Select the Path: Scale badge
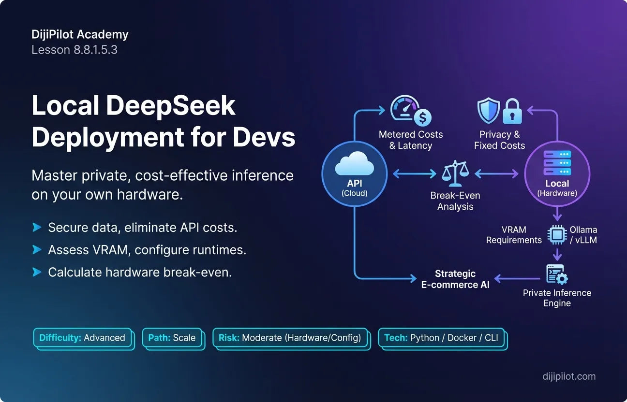Screen dimensions: 627x402 coord(173,338)
